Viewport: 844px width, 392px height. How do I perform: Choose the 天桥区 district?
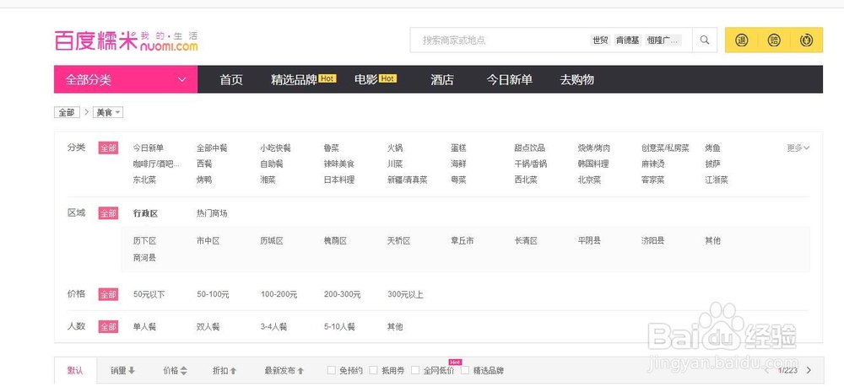tap(399, 241)
